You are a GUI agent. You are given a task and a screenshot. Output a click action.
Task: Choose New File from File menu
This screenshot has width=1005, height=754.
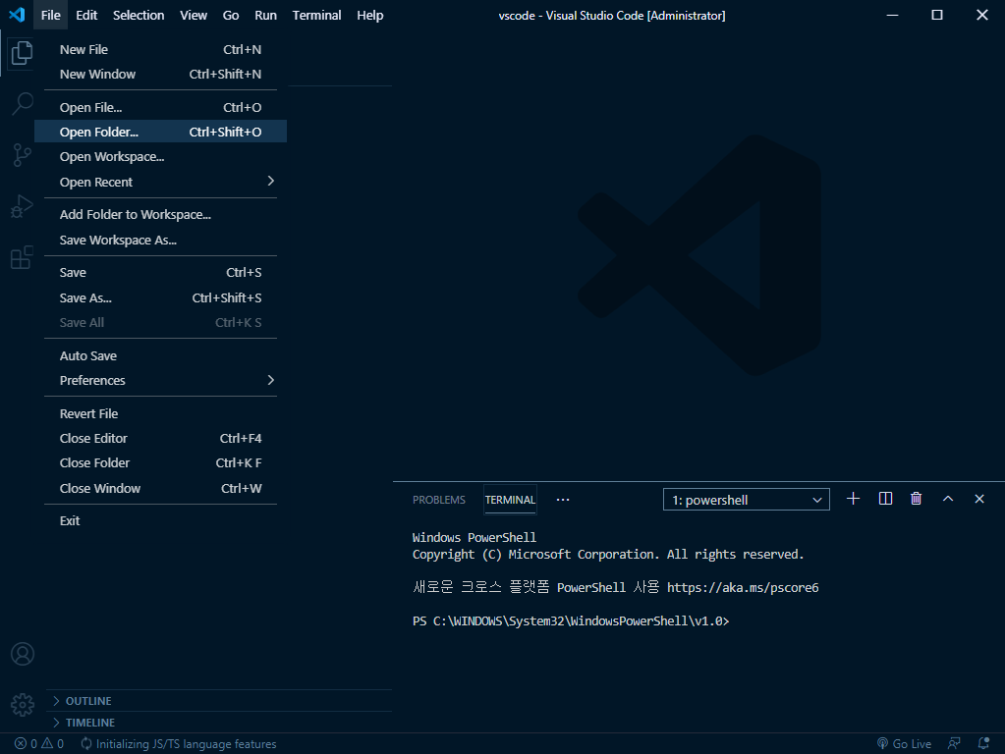pos(160,49)
